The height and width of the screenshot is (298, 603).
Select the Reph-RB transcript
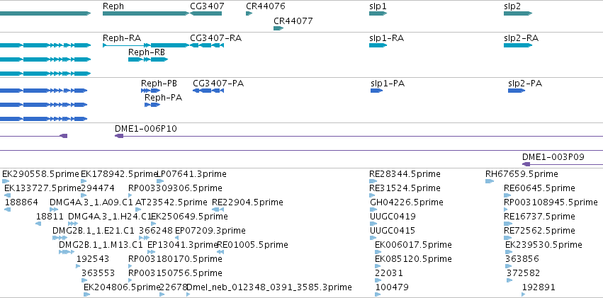(148, 59)
